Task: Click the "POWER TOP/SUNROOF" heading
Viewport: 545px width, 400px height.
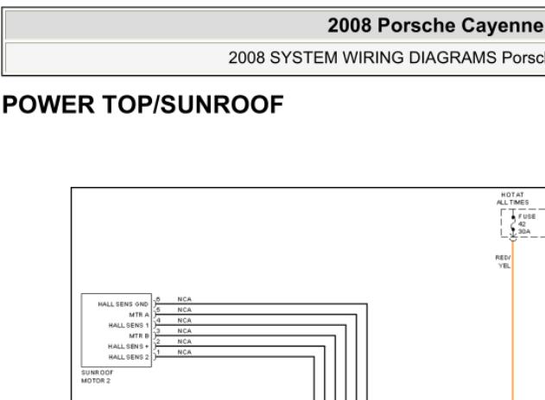Action: [143, 104]
